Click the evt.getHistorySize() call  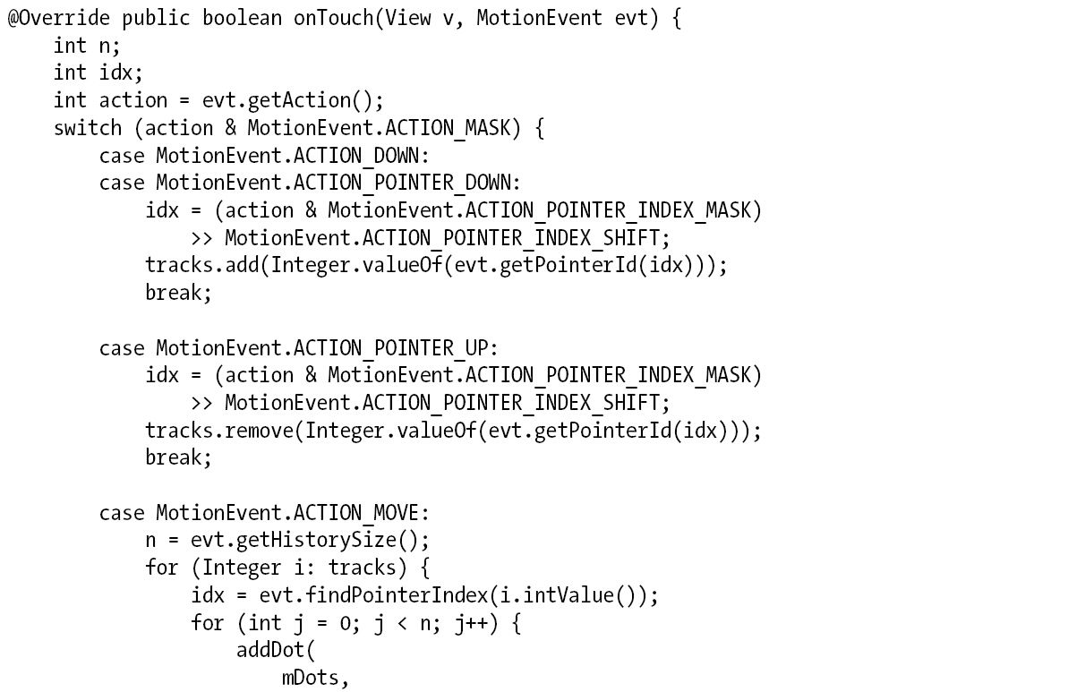[x=310, y=540]
